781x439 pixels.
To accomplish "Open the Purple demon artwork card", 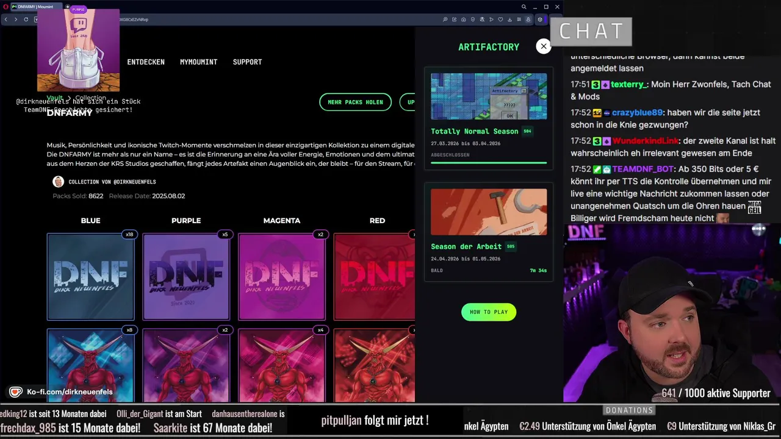I will (186, 366).
